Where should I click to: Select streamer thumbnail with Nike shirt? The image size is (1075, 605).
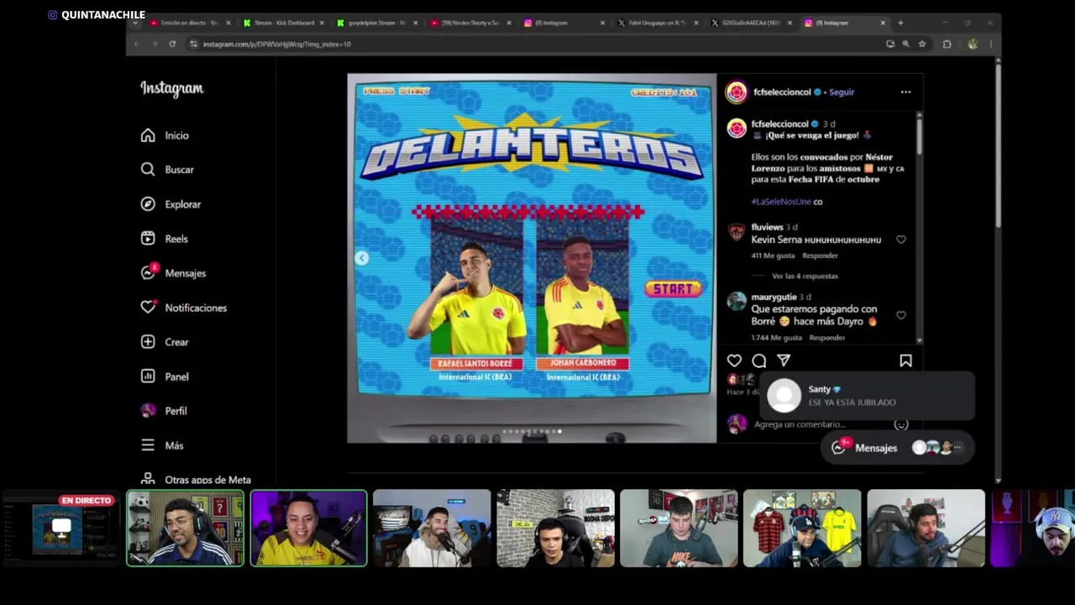(679, 528)
